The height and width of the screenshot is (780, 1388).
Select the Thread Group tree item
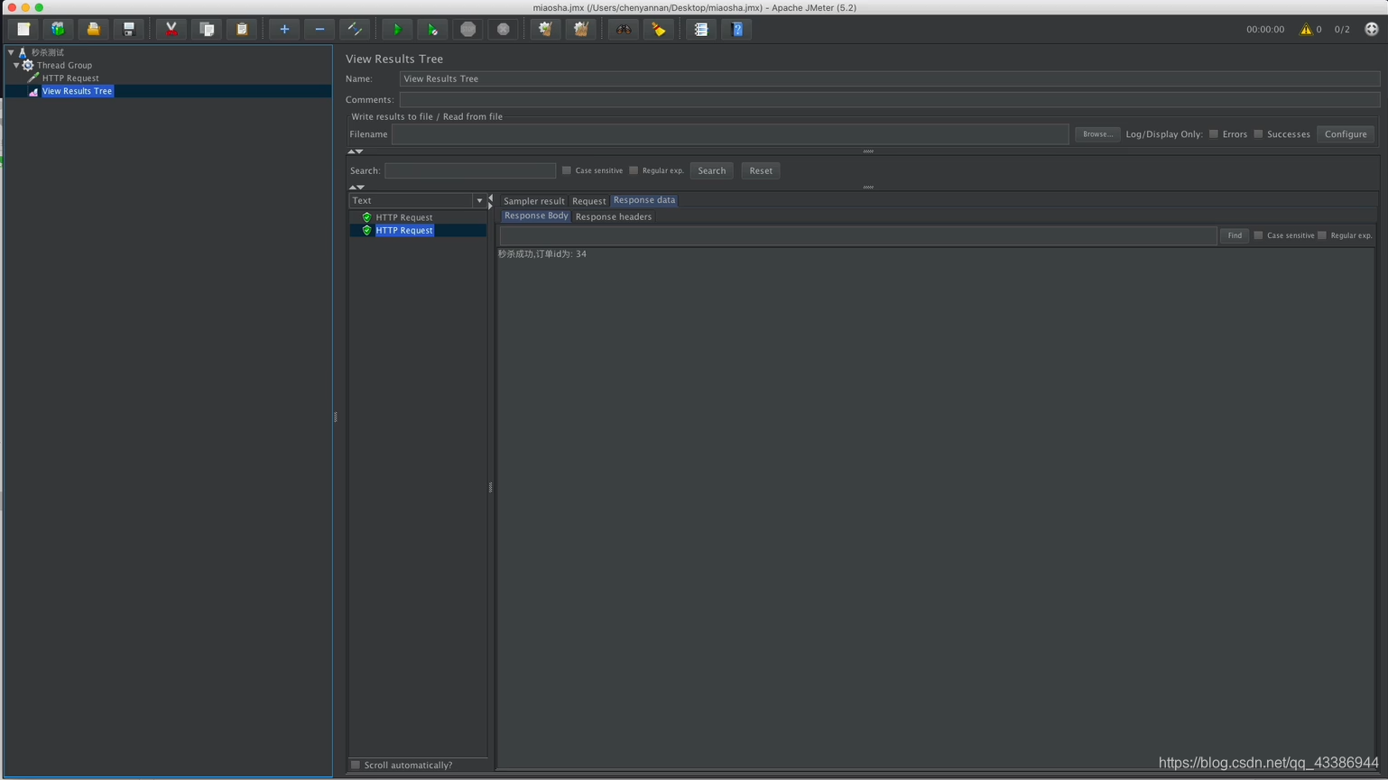pyautogui.click(x=64, y=65)
